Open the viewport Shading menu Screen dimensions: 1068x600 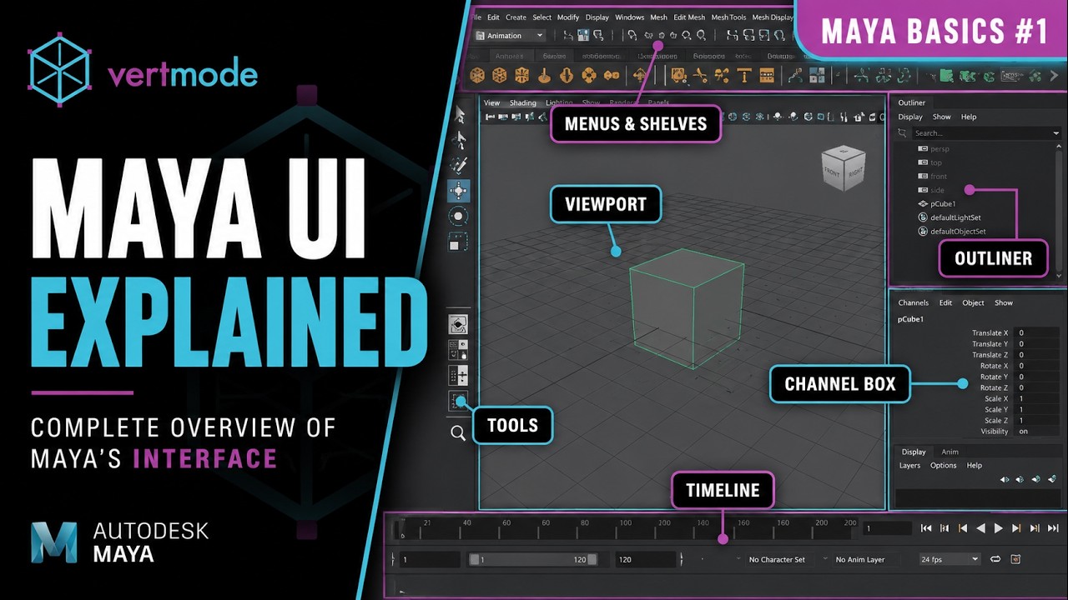pyautogui.click(x=523, y=103)
